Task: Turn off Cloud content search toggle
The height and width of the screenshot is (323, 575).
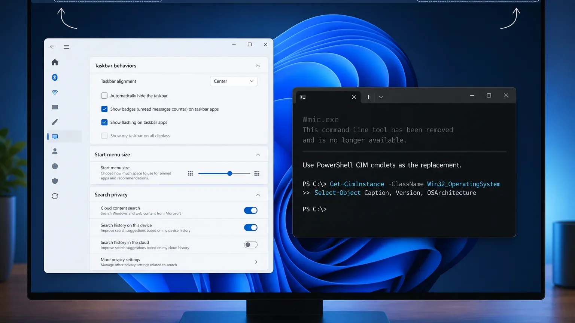Action: point(251,210)
